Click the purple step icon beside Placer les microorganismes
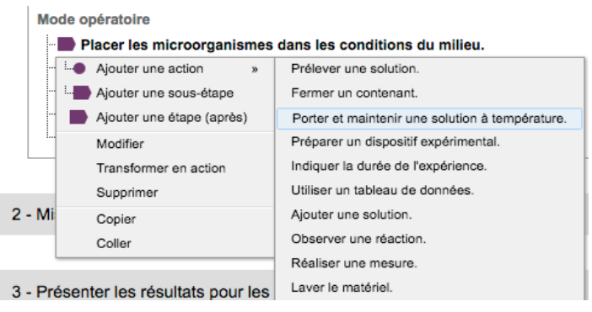Screen dimensions: 592x312 pos(67,45)
